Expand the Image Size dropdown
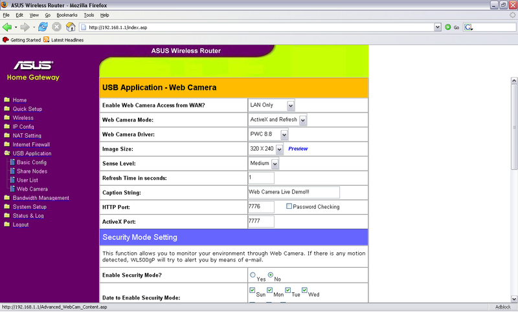Image resolution: width=518 pixels, height=313 pixels. pyautogui.click(x=279, y=149)
